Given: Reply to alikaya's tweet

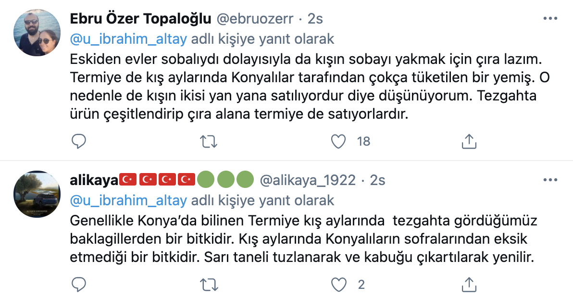Looking at the screenshot, I should 78,285.
